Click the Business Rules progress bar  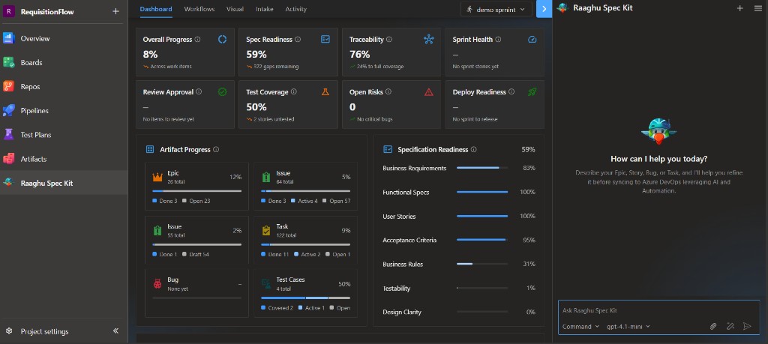[482, 264]
